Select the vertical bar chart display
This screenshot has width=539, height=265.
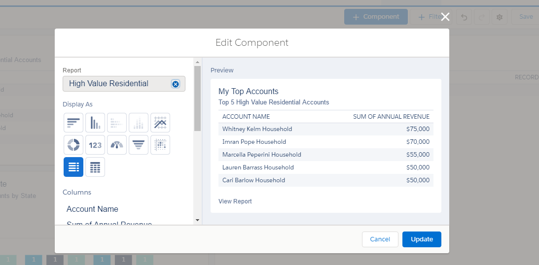pos(95,123)
